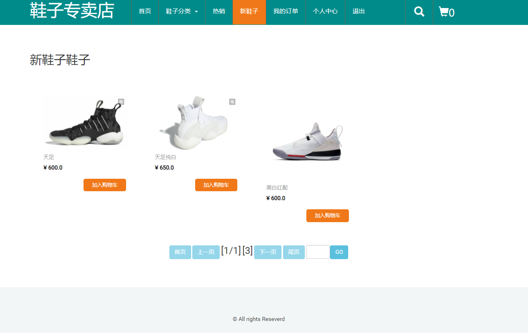Go to 首页 in navigation bar
The height and width of the screenshot is (333, 528).
tap(145, 11)
